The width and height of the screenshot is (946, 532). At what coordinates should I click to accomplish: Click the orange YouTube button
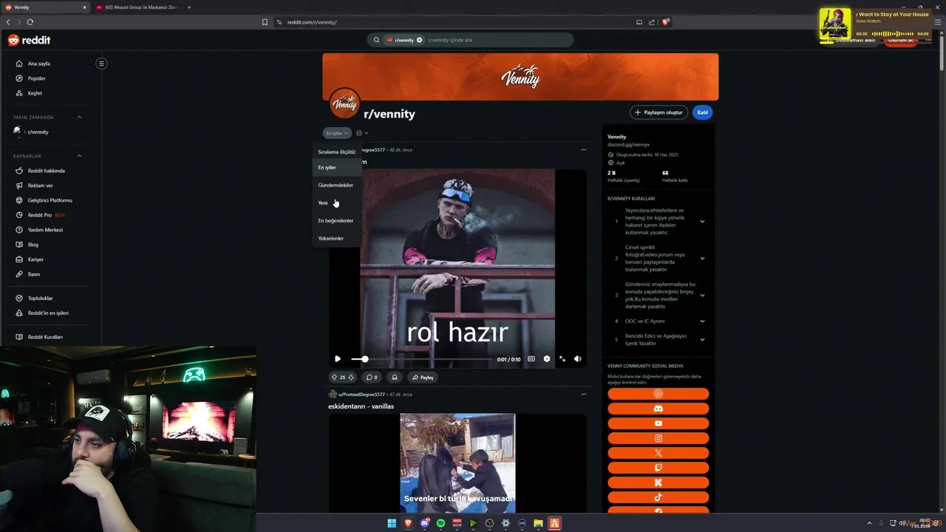[x=658, y=423]
